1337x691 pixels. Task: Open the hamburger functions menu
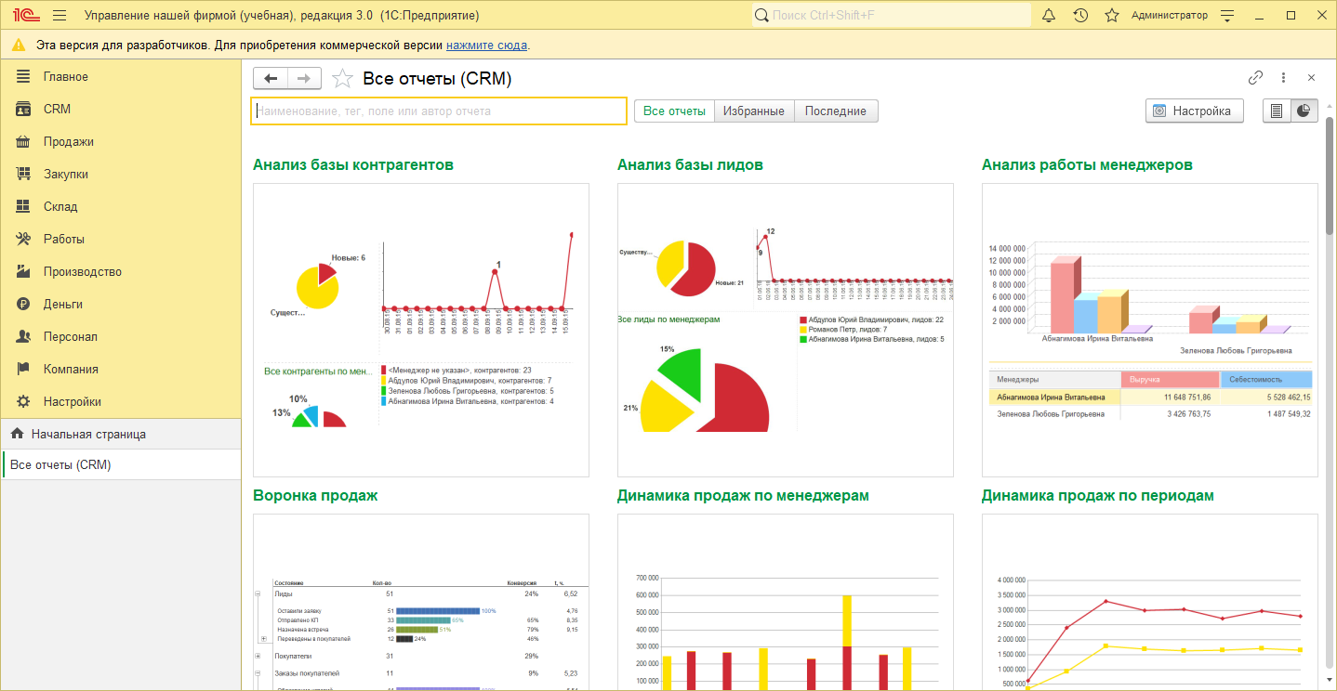pyautogui.click(x=60, y=16)
